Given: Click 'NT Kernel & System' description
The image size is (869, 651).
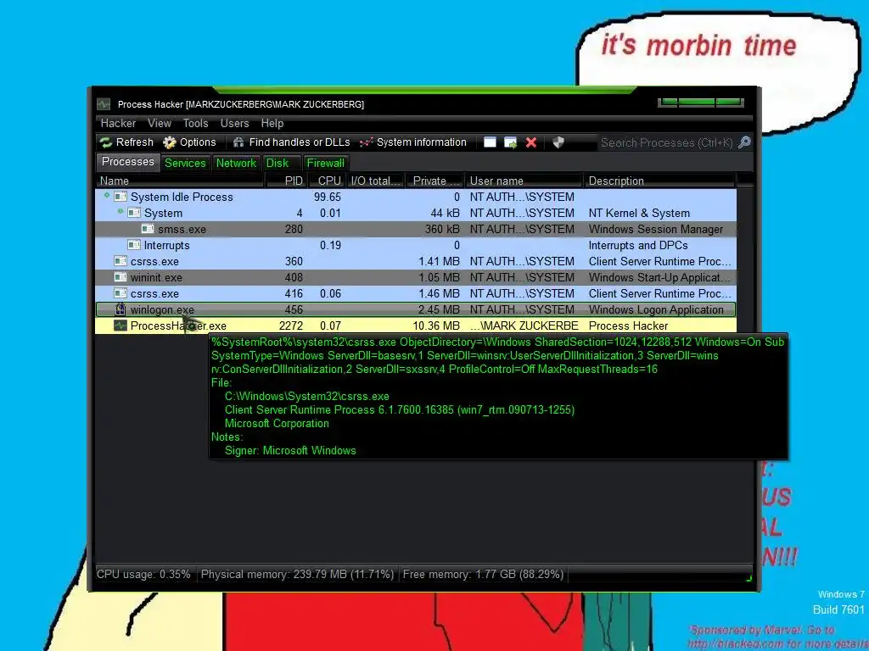Looking at the screenshot, I should 639,213.
